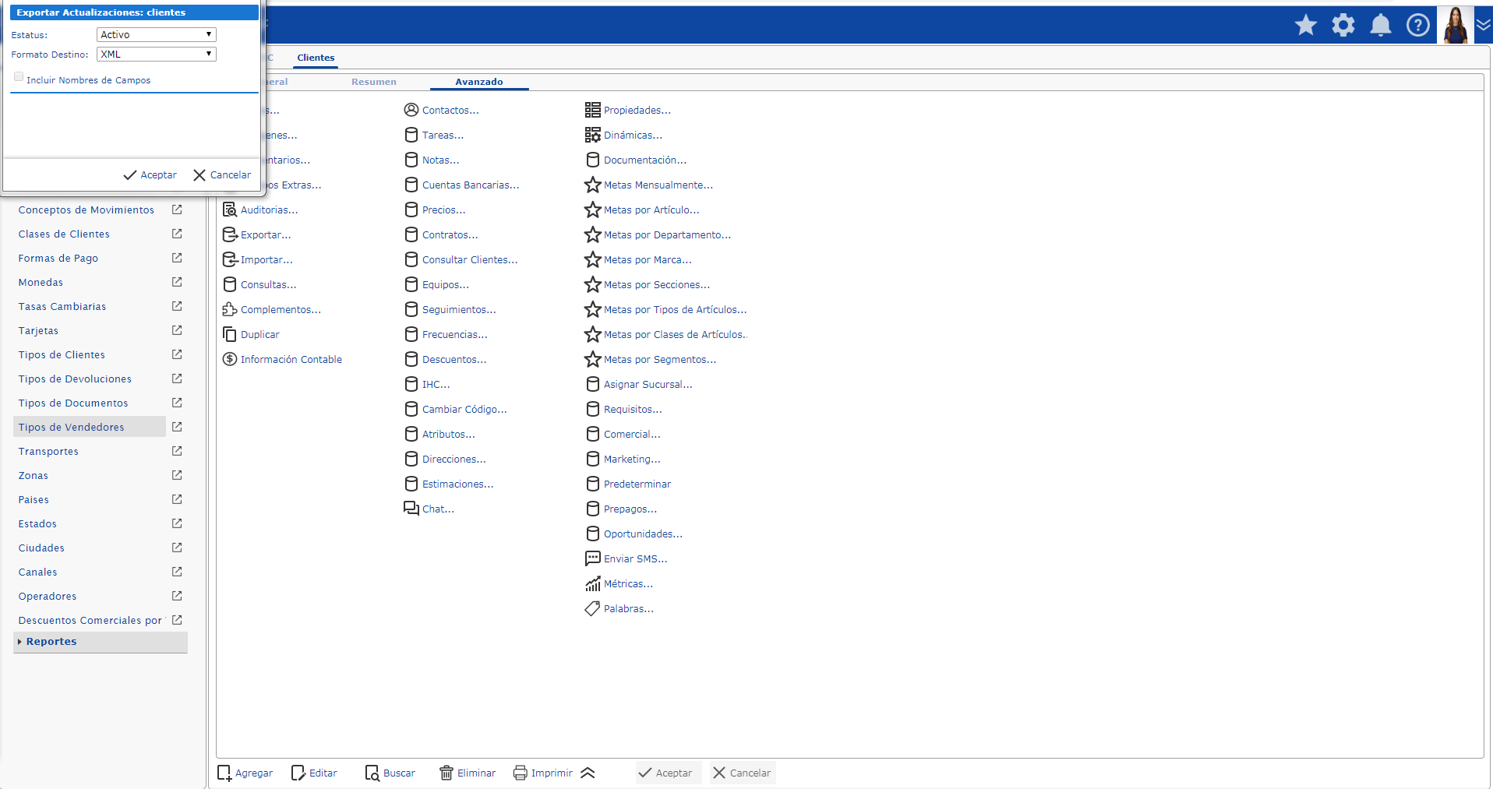Open Enviar SMS message icon
Viewport: 1493px width, 789px height.
point(593,558)
